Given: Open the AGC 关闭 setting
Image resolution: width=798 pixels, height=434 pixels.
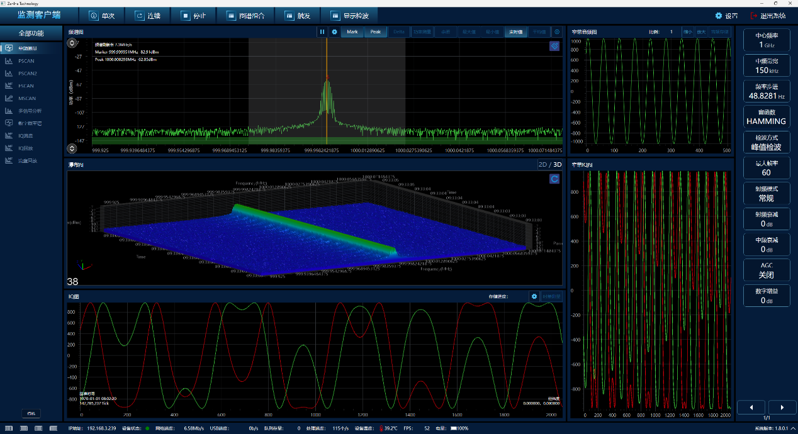Looking at the screenshot, I should click(766, 270).
